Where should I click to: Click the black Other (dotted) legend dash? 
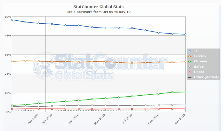[190, 77]
